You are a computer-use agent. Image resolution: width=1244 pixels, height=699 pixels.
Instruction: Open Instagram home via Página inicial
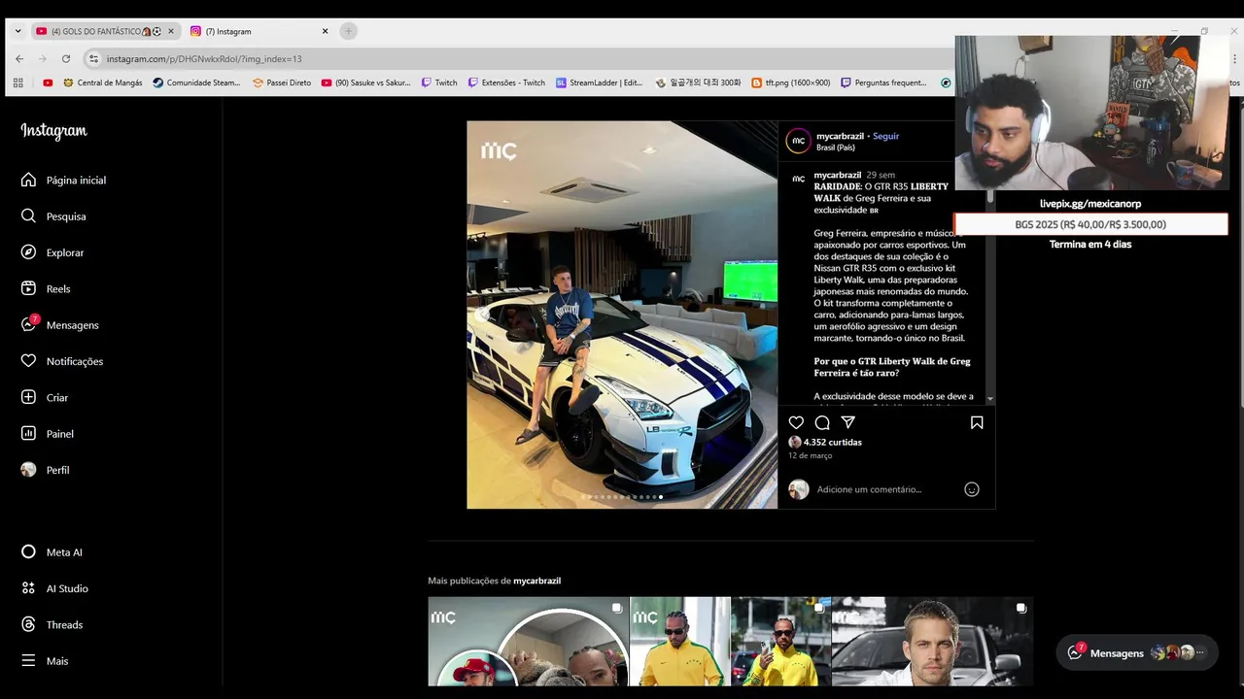pyautogui.click(x=63, y=180)
